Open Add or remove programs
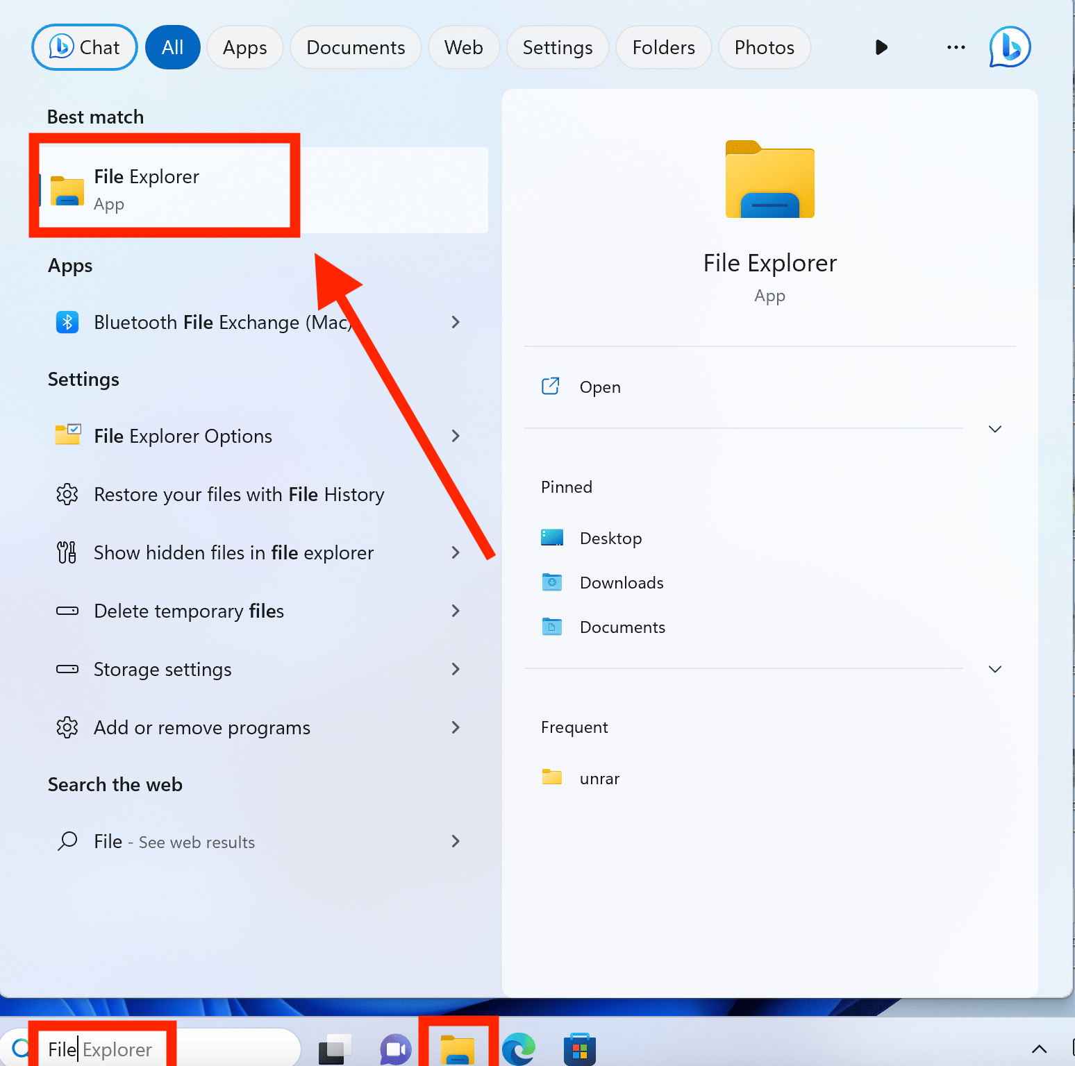Viewport: 1075px width, 1066px height. point(201,727)
